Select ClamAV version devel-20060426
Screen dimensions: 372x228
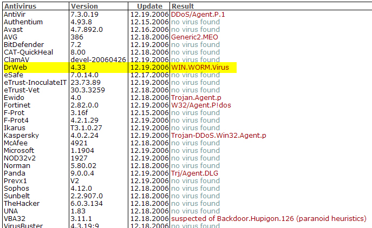(98, 59)
